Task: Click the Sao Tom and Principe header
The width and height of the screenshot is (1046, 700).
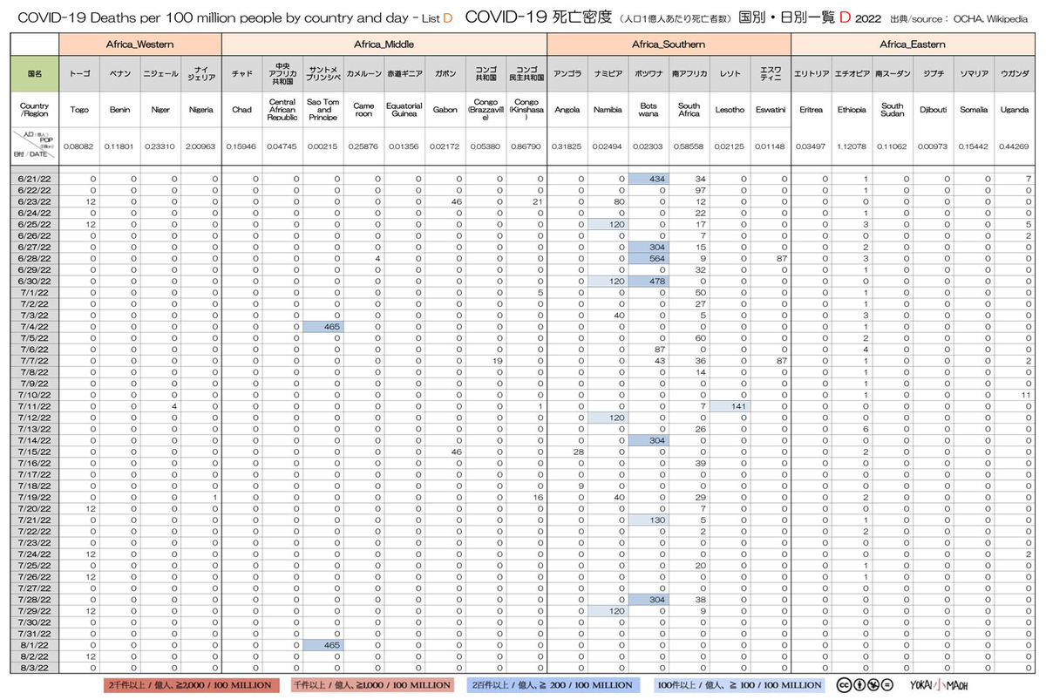Action: tap(323, 109)
